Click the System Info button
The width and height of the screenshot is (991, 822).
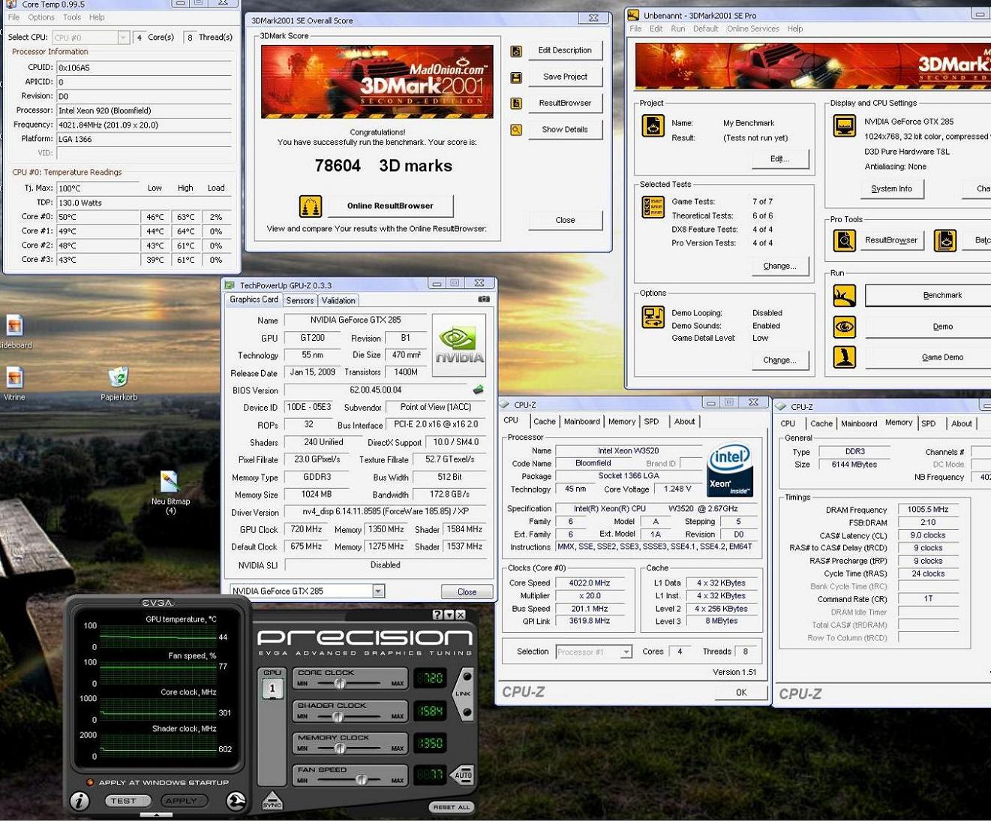tap(891, 188)
